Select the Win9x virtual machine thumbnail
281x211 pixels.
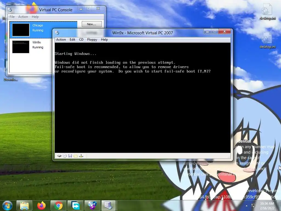coord(21,47)
